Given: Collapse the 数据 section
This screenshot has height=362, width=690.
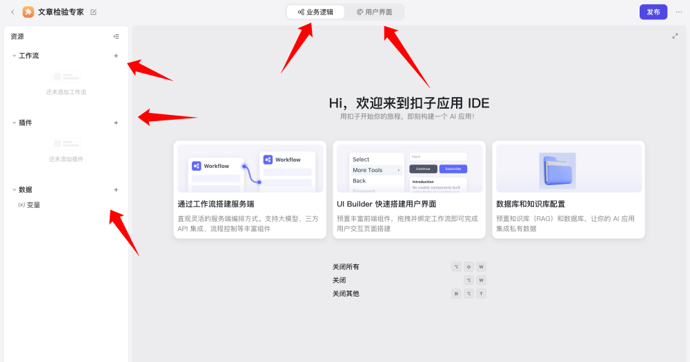Looking at the screenshot, I should pyautogui.click(x=14, y=190).
